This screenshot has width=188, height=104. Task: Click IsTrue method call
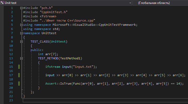coord(66,84)
